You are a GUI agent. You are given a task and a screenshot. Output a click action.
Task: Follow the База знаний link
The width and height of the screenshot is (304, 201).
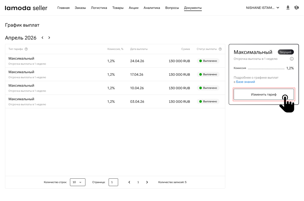(x=245, y=82)
